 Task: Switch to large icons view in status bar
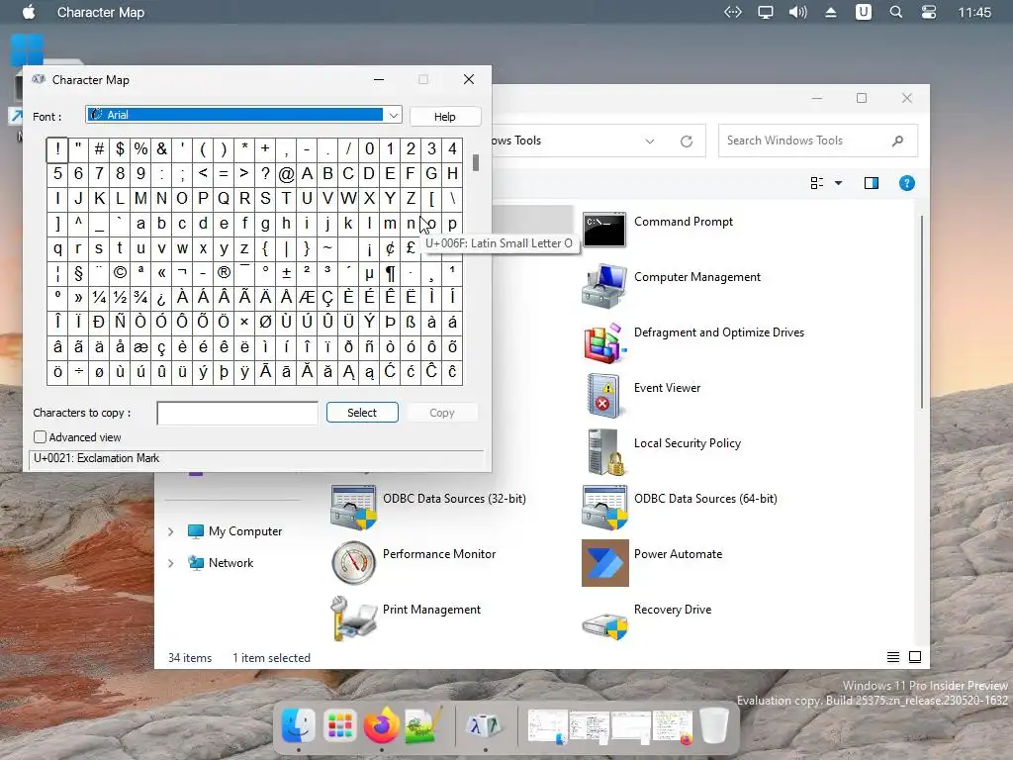915,657
